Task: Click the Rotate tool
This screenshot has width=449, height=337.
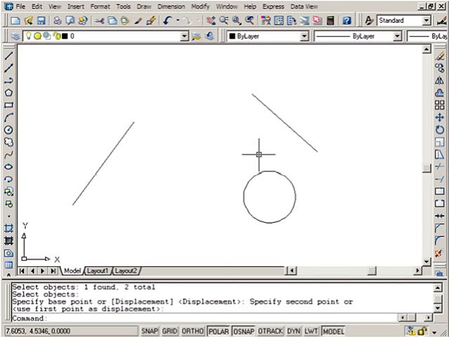Action: click(x=440, y=130)
